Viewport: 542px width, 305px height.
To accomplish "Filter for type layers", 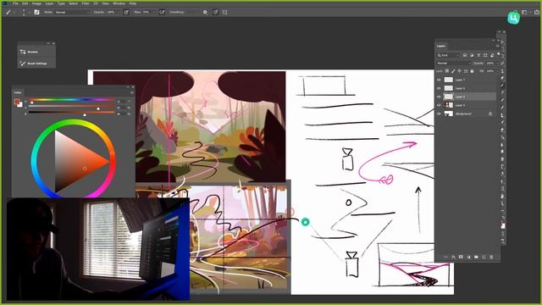I will coord(478,55).
